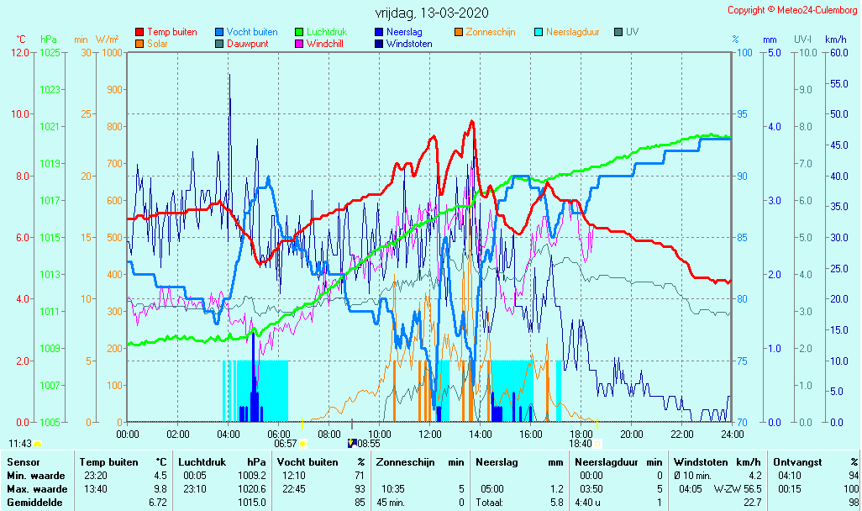Click the sunset icon next to 18:40

(597, 443)
